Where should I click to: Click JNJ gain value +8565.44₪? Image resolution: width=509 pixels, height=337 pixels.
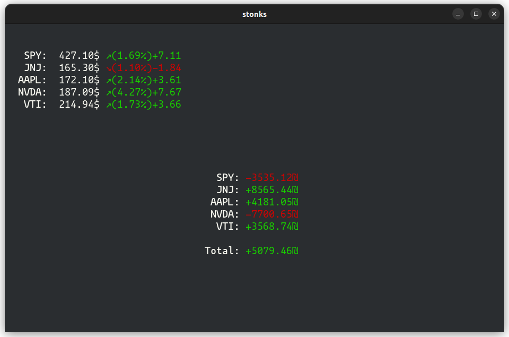[x=272, y=190]
